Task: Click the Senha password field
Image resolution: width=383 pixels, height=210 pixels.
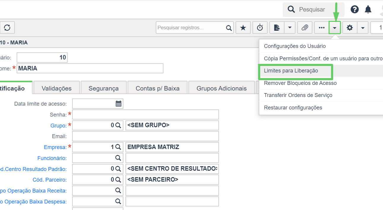Action: coord(145,114)
